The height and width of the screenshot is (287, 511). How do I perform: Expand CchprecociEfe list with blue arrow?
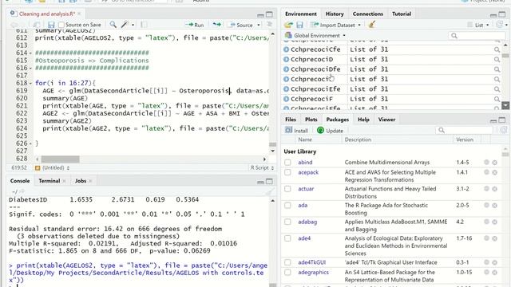(x=286, y=89)
